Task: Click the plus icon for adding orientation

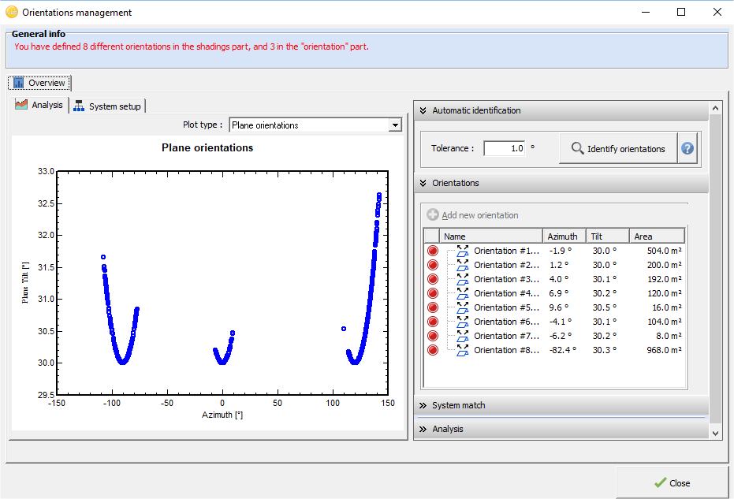Action: [x=433, y=215]
